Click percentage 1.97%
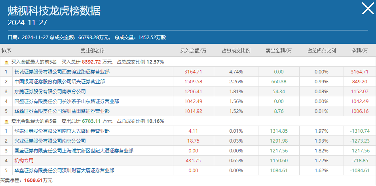This screenshot has width=376, height=186. pos(321,131)
